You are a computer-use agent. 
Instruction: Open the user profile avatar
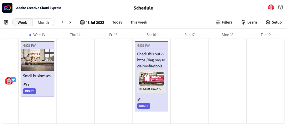[271, 8]
